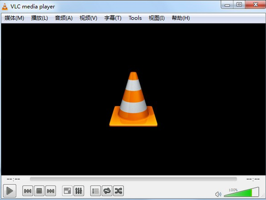This screenshot has width=266, height=200.
Task: Jump to the previous track
Action: tap(28, 191)
